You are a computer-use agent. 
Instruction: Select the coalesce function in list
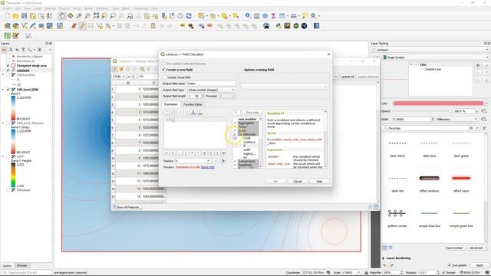[249, 142]
